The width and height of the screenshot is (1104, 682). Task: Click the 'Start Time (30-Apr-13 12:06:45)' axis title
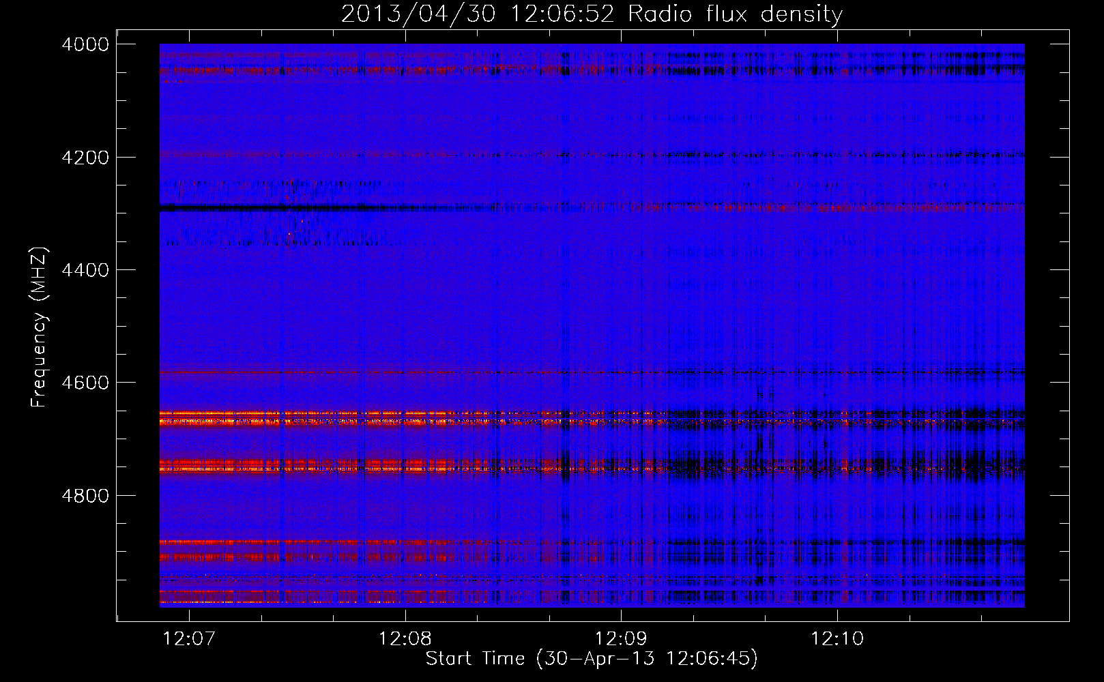tap(592, 659)
